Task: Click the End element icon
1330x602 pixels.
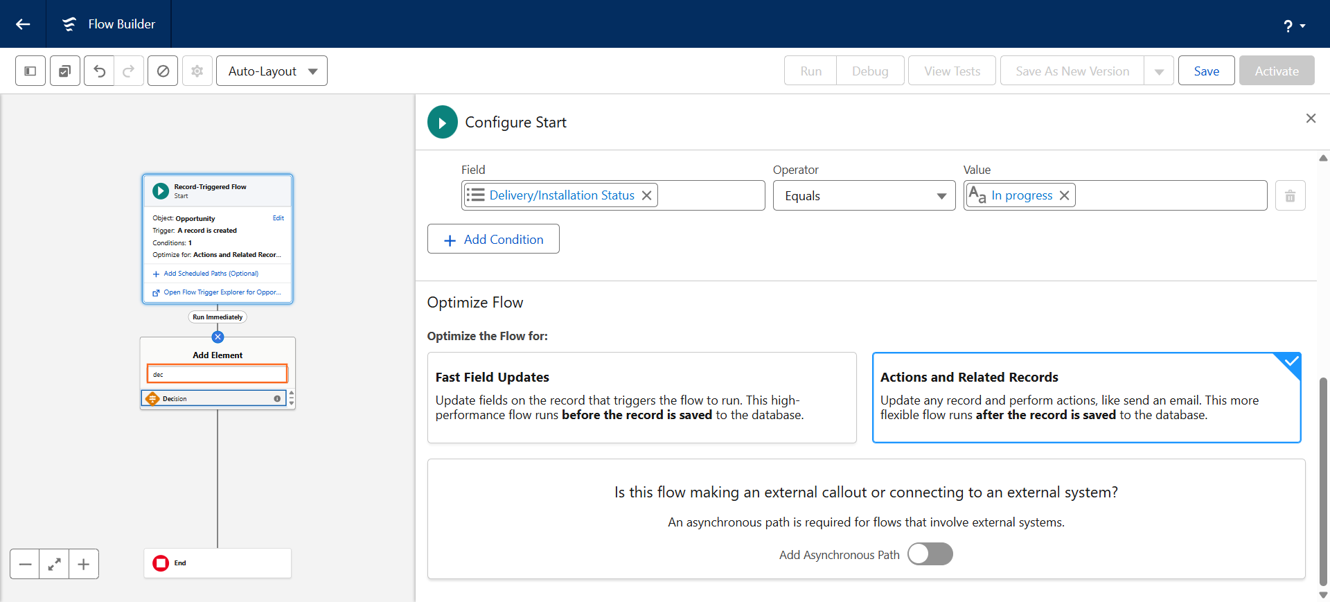Action: click(x=161, y=563)
